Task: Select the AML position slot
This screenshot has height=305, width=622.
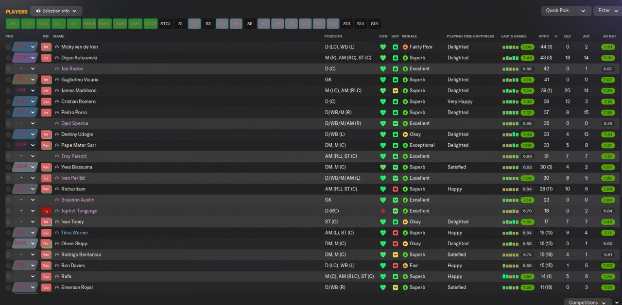Action: pos(136,24)
